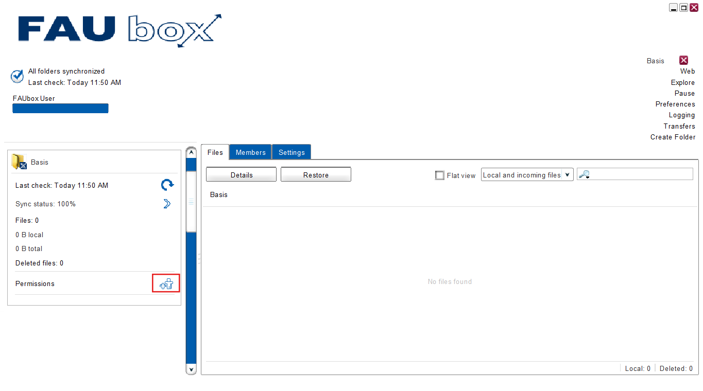Click the 'FAUbox User' label

(34, 98)
